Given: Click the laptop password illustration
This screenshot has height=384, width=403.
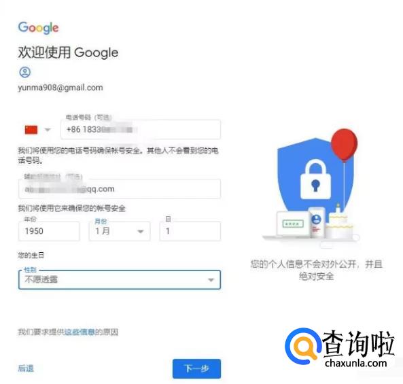Looking at the screenshot, I should [294, 224].
